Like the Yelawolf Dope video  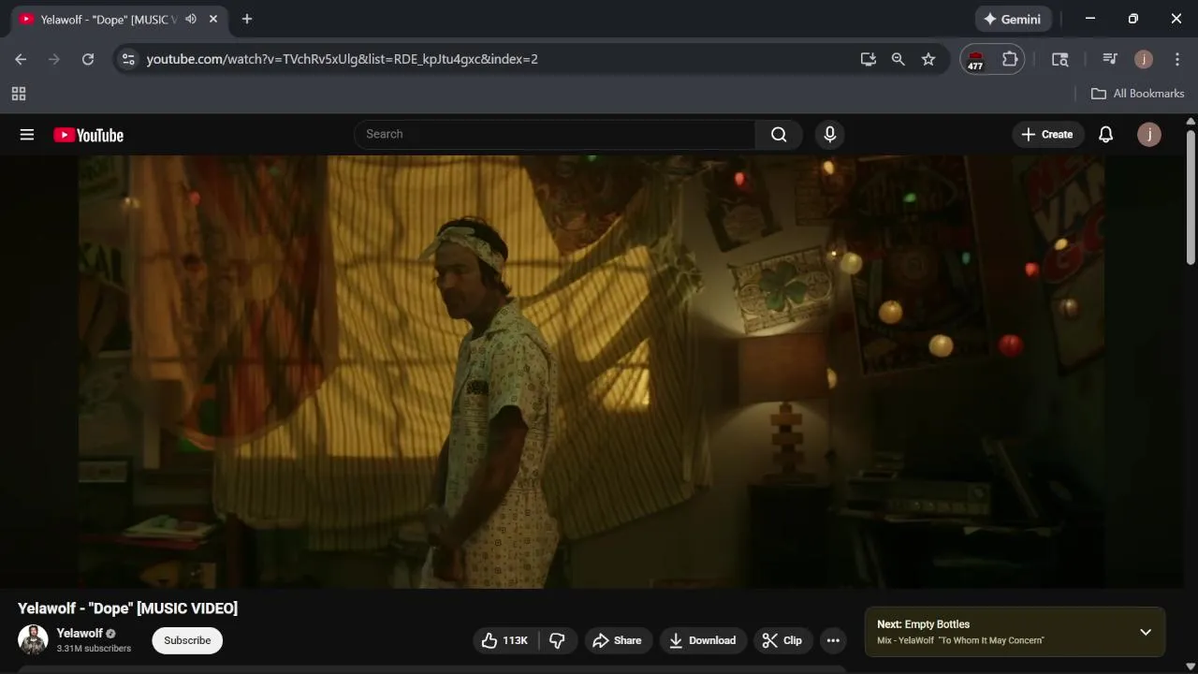point(505,640)
